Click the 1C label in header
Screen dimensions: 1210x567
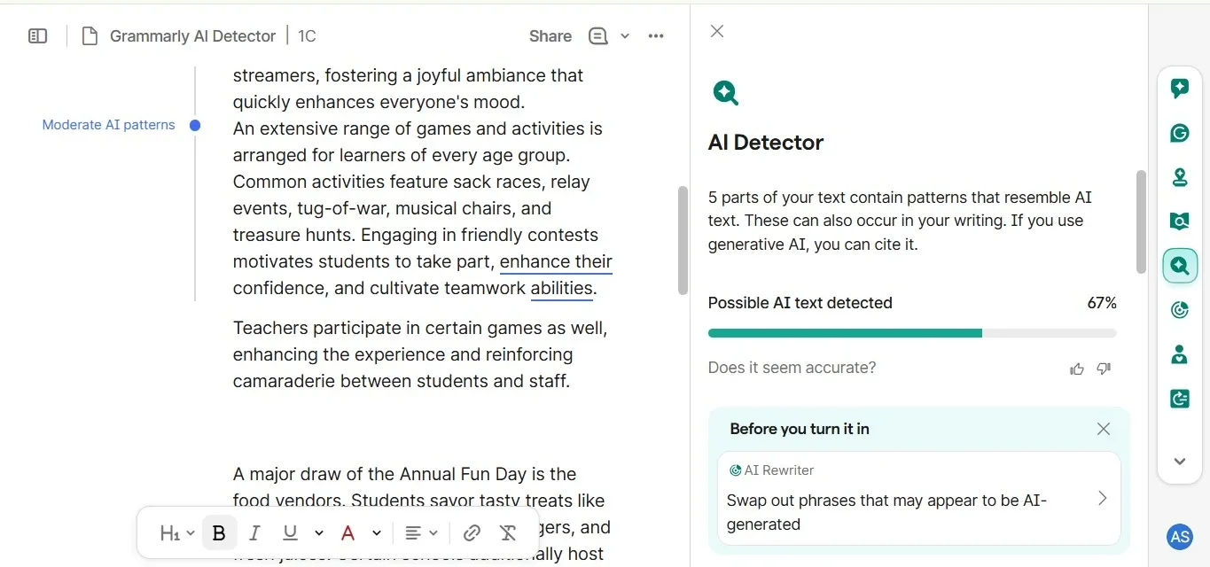pos(307,36)
